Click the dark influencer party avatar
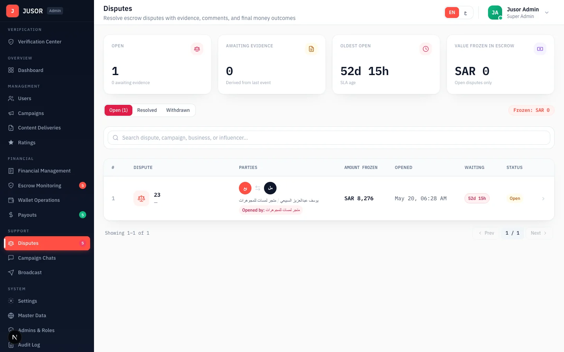Image resolution: width=564 pixels, height=352 pixels. [x=270, y=188]
